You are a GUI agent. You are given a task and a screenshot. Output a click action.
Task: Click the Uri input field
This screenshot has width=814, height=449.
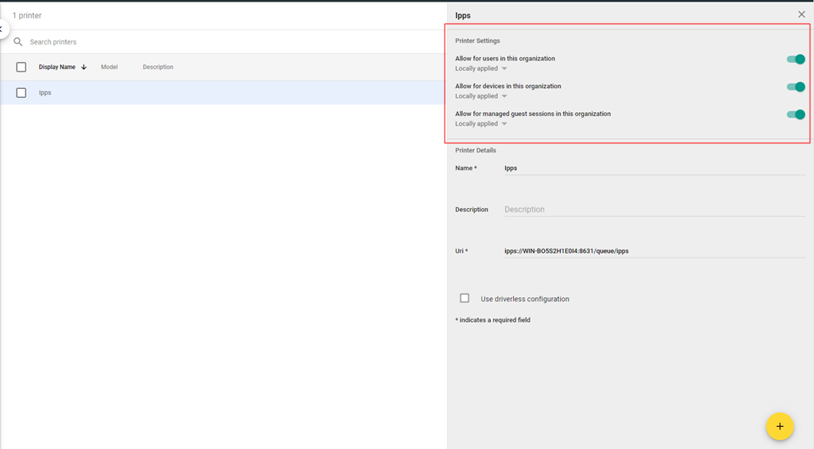click(x=653, y=251)
